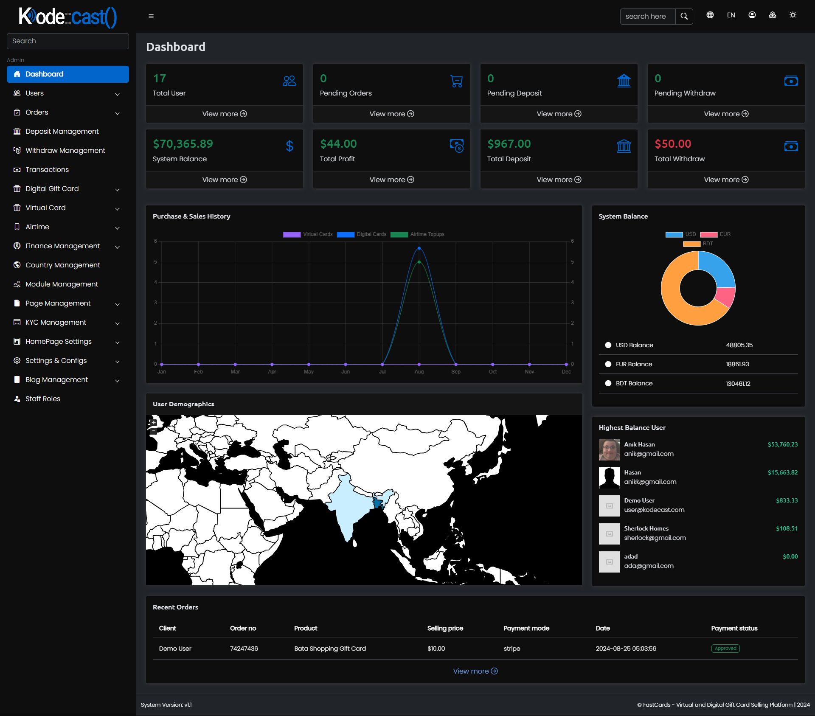Click the hamburger menu icon
This screenshot has height=716, width=815.
coord(151,16)
